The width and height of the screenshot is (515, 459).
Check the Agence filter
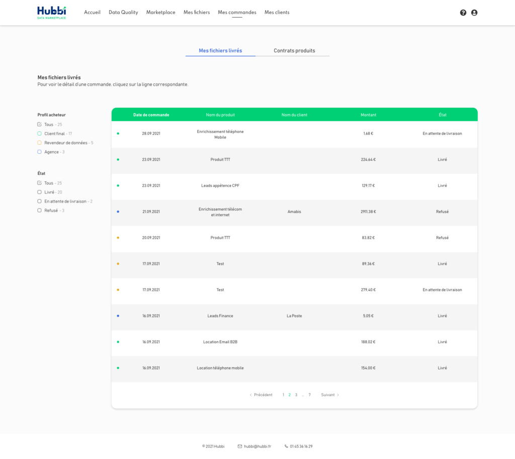point(39,152)
